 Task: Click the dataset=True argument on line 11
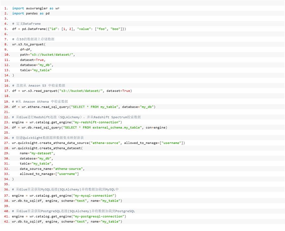pos(33,60)
